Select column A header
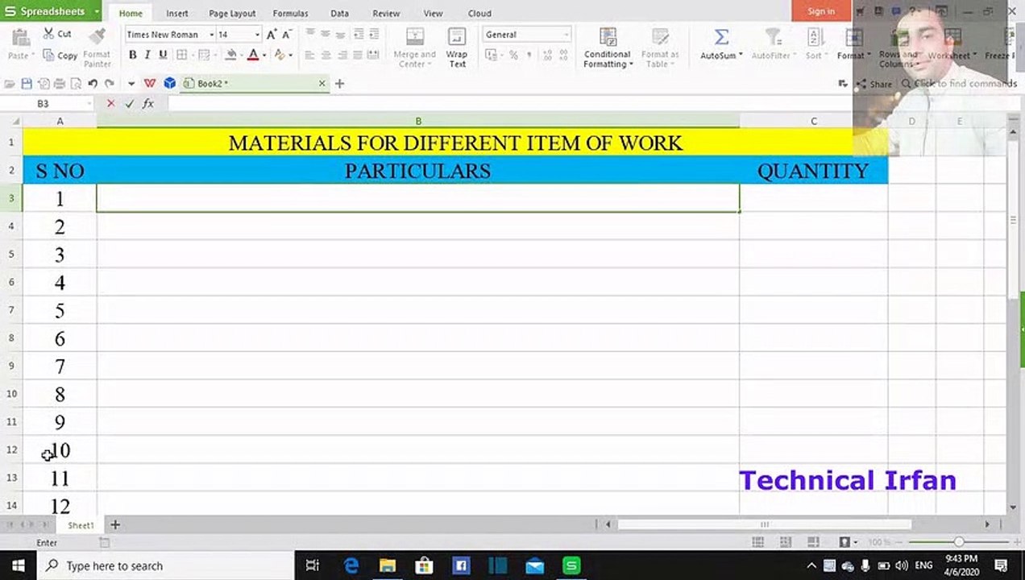Viewport: 1025px width, 580px height. [60, 121]
